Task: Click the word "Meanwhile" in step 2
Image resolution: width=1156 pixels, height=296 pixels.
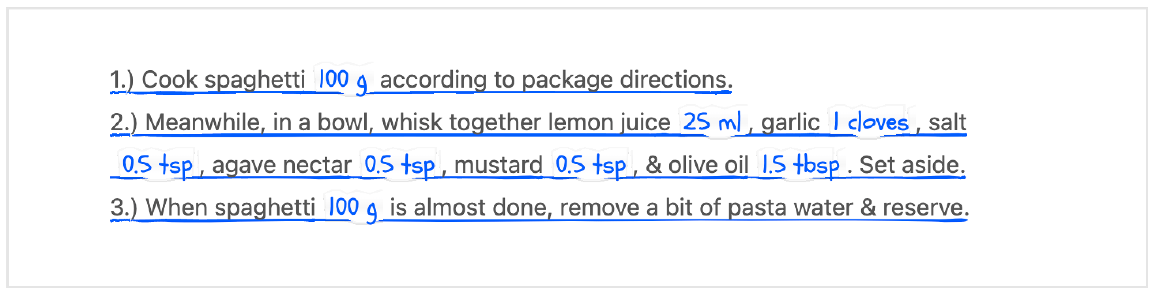Action: (x=202, y=122)
